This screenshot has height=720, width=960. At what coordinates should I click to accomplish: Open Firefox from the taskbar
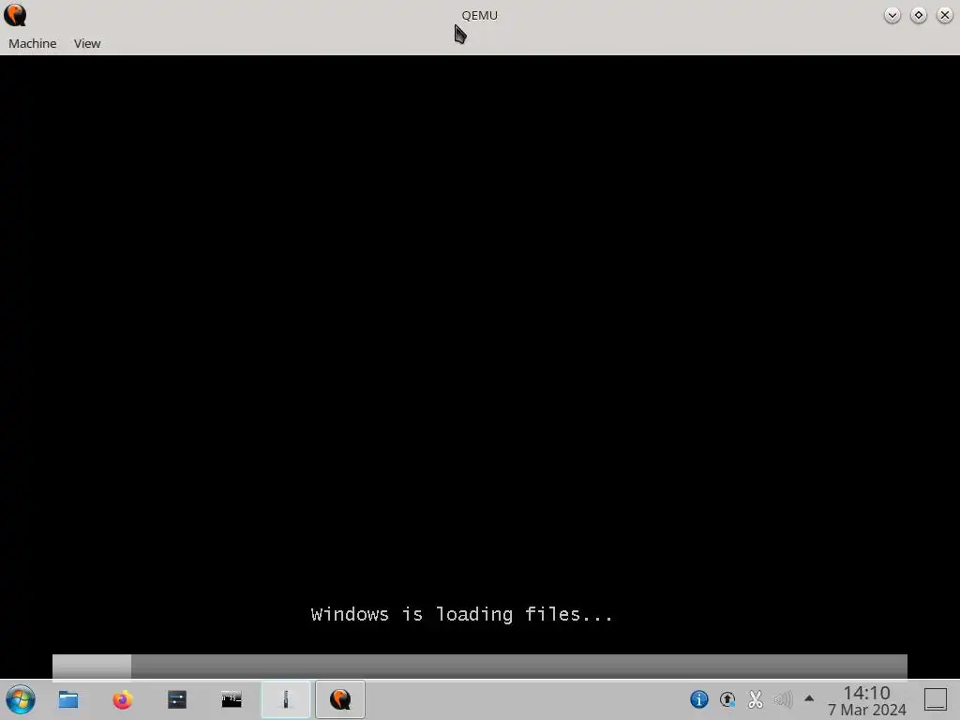tap(123, 699)
